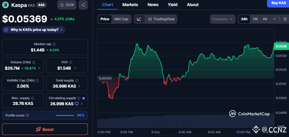
Task: Toggle chart to Mkt Cap view
Action: pyautogui.click(x=121, y=19)
